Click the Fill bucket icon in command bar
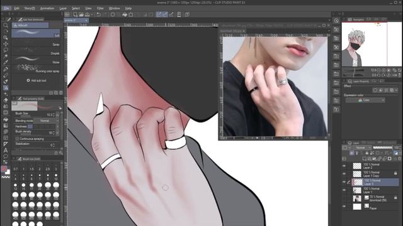 point(125,14)
